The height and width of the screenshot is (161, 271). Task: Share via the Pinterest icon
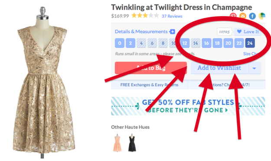233,16
